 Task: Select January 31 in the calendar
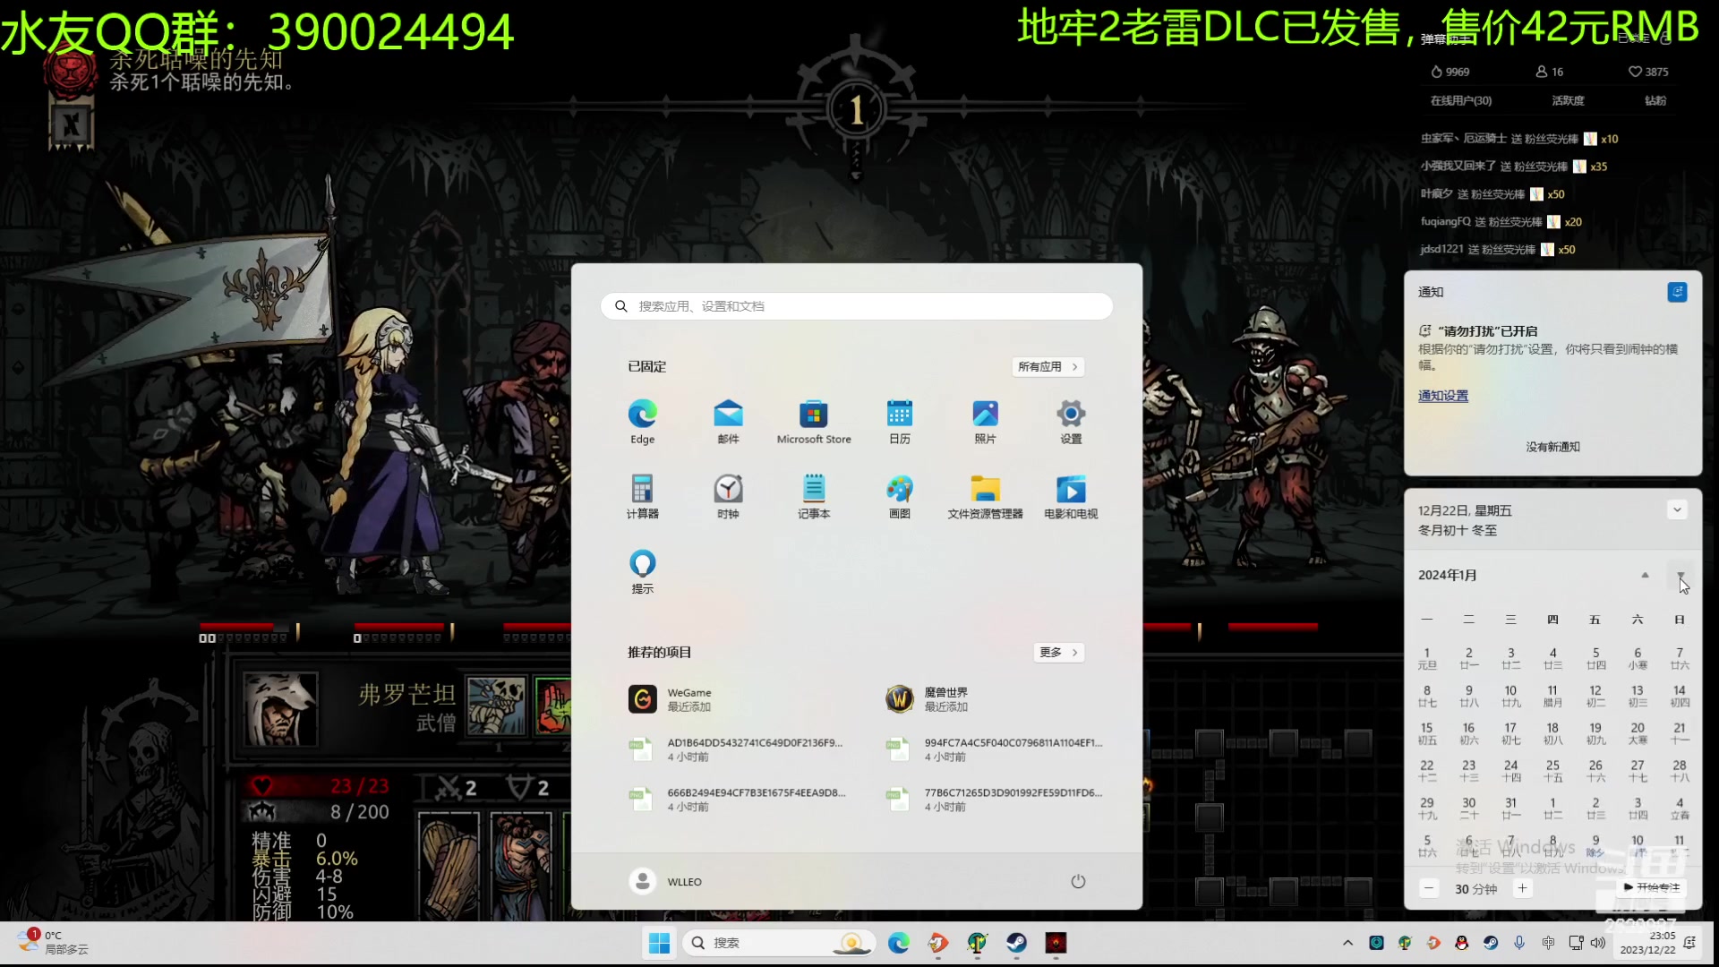click(x=1510, y=809)
